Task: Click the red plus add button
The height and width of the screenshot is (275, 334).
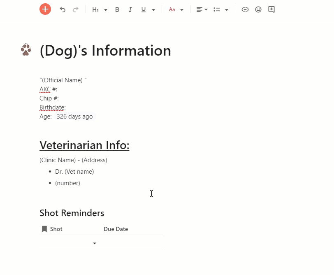Action: click(45, 9)
